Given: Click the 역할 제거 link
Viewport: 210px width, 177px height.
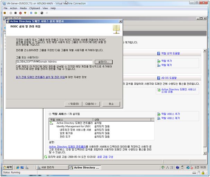Looking at the screenshot, I should tap(166, 65).
